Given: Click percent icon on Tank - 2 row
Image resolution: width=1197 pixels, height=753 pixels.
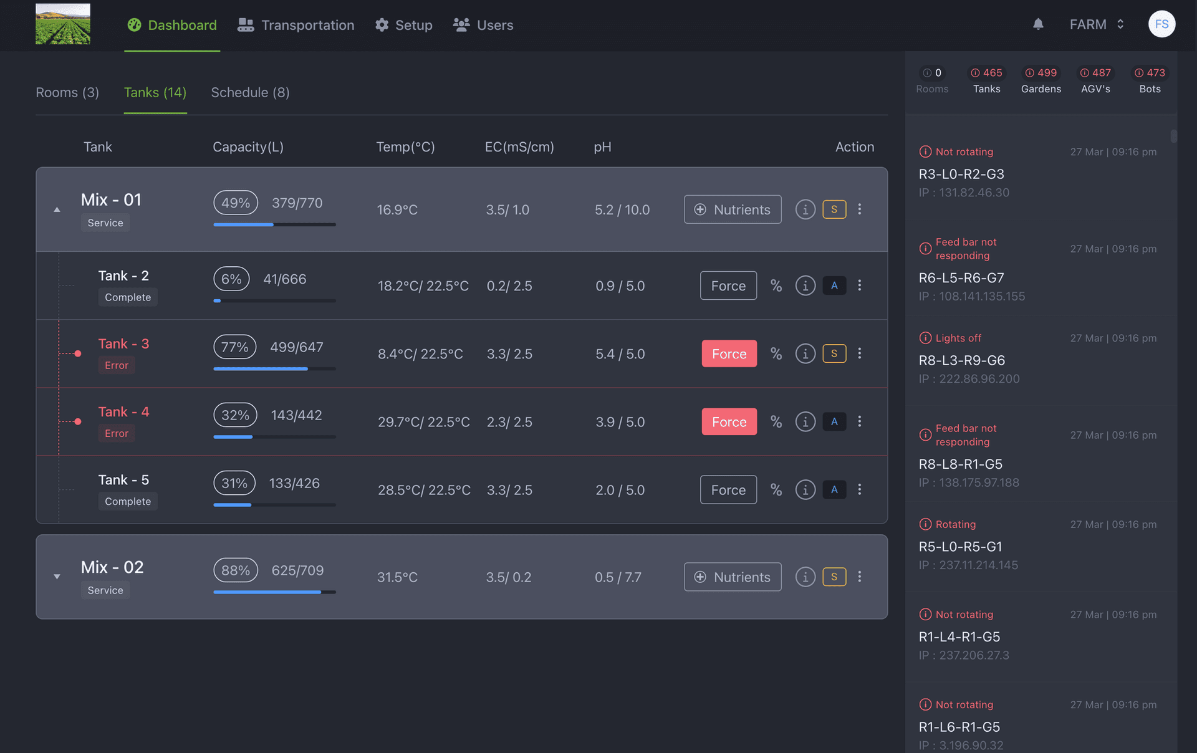Looking at the screenshot, I should (776, 285).
